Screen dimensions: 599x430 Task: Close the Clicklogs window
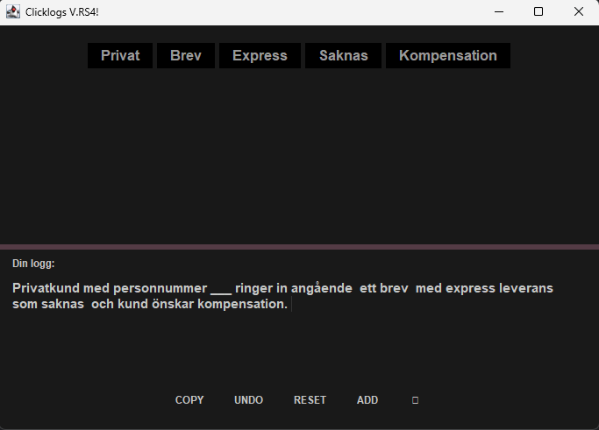[578, 11]
